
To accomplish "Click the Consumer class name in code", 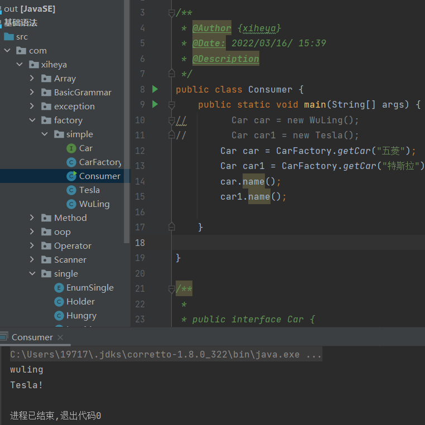I will pyautogui.click(x=271, y=89).
